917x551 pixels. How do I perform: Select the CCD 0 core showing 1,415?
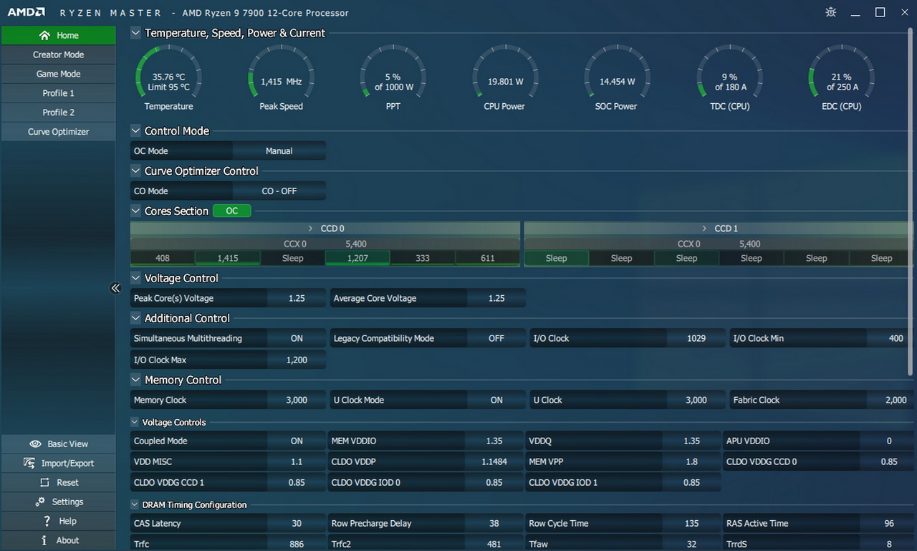228,259
